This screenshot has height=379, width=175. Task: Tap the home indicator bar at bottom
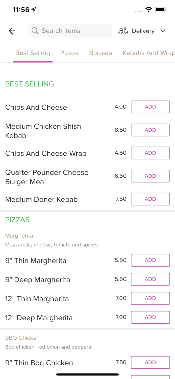click(x=87, y=374)
